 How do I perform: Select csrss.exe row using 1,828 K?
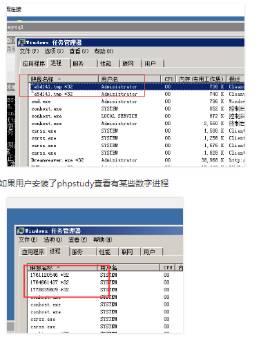(x=137, y=153)
